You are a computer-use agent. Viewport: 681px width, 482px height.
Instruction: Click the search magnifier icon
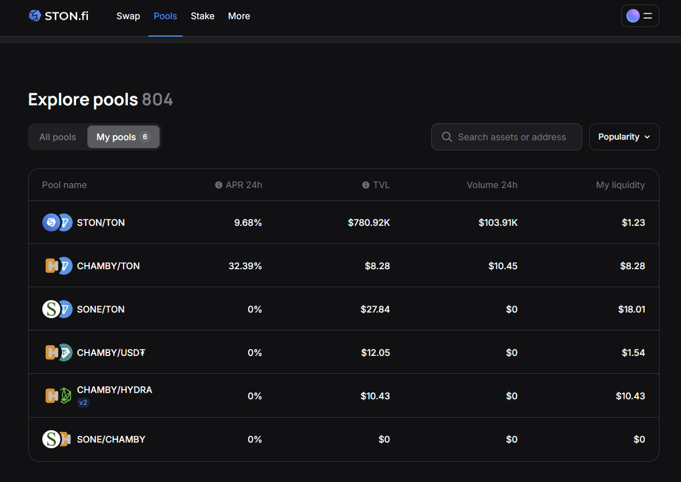[446, 137]
